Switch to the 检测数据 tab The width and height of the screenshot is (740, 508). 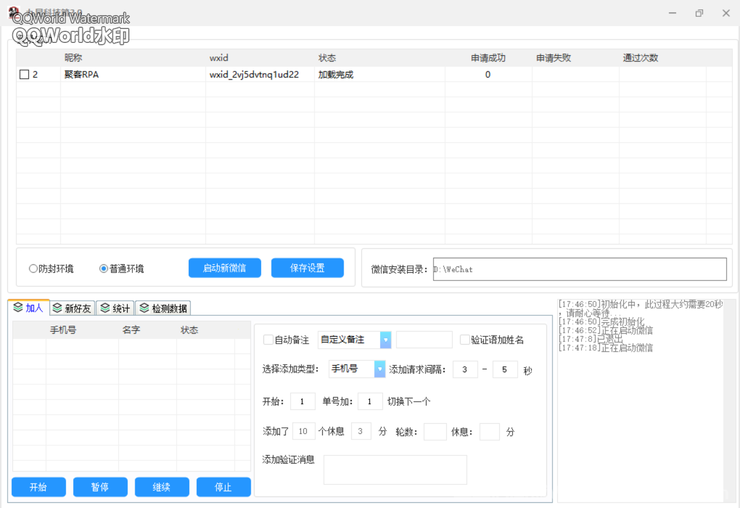[163, 308]
